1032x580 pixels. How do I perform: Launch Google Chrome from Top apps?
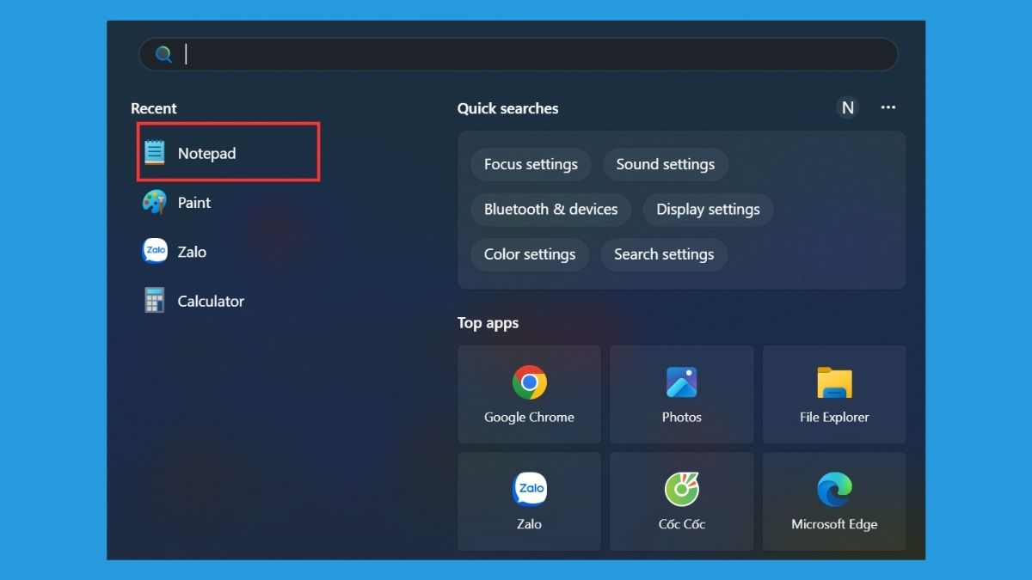529,394
